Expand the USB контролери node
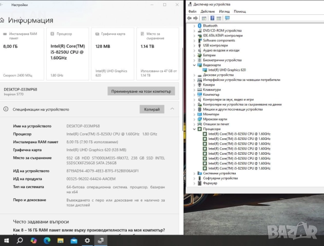 (x=194, y=46)
